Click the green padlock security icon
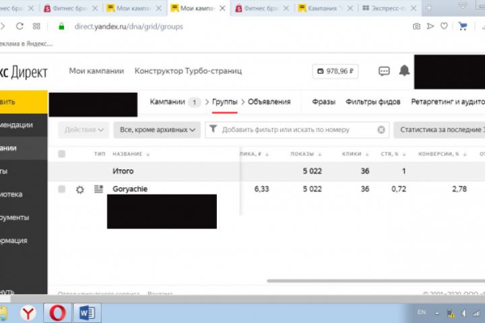This screenshot has height=323, width=485. point(61,26)
